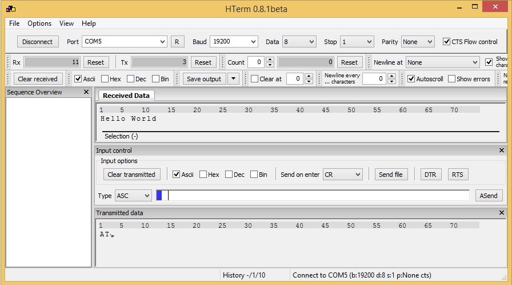
Task: Open the Help menu
Action: coord(89,23)
